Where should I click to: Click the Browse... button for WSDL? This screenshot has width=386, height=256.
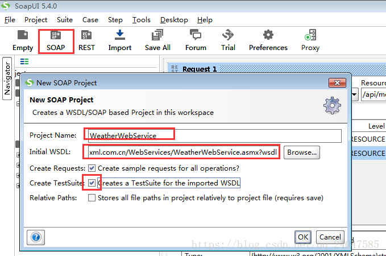[x=302, y=152]
